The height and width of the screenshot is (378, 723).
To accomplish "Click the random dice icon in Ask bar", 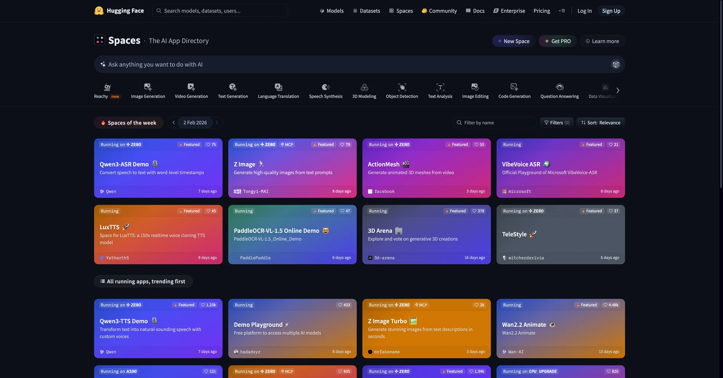I will 616,64.
